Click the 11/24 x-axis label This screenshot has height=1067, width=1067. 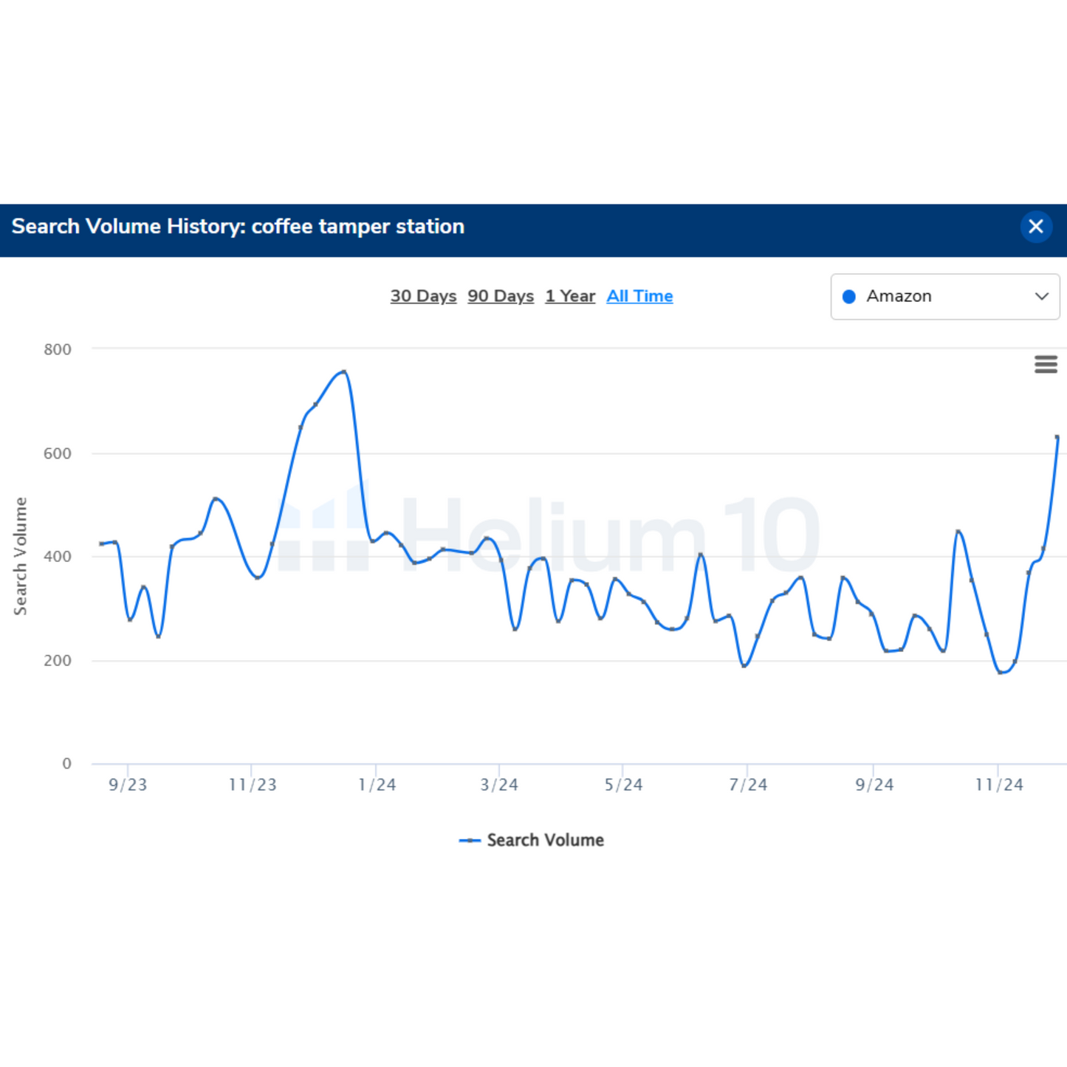(x=999, y=785)
